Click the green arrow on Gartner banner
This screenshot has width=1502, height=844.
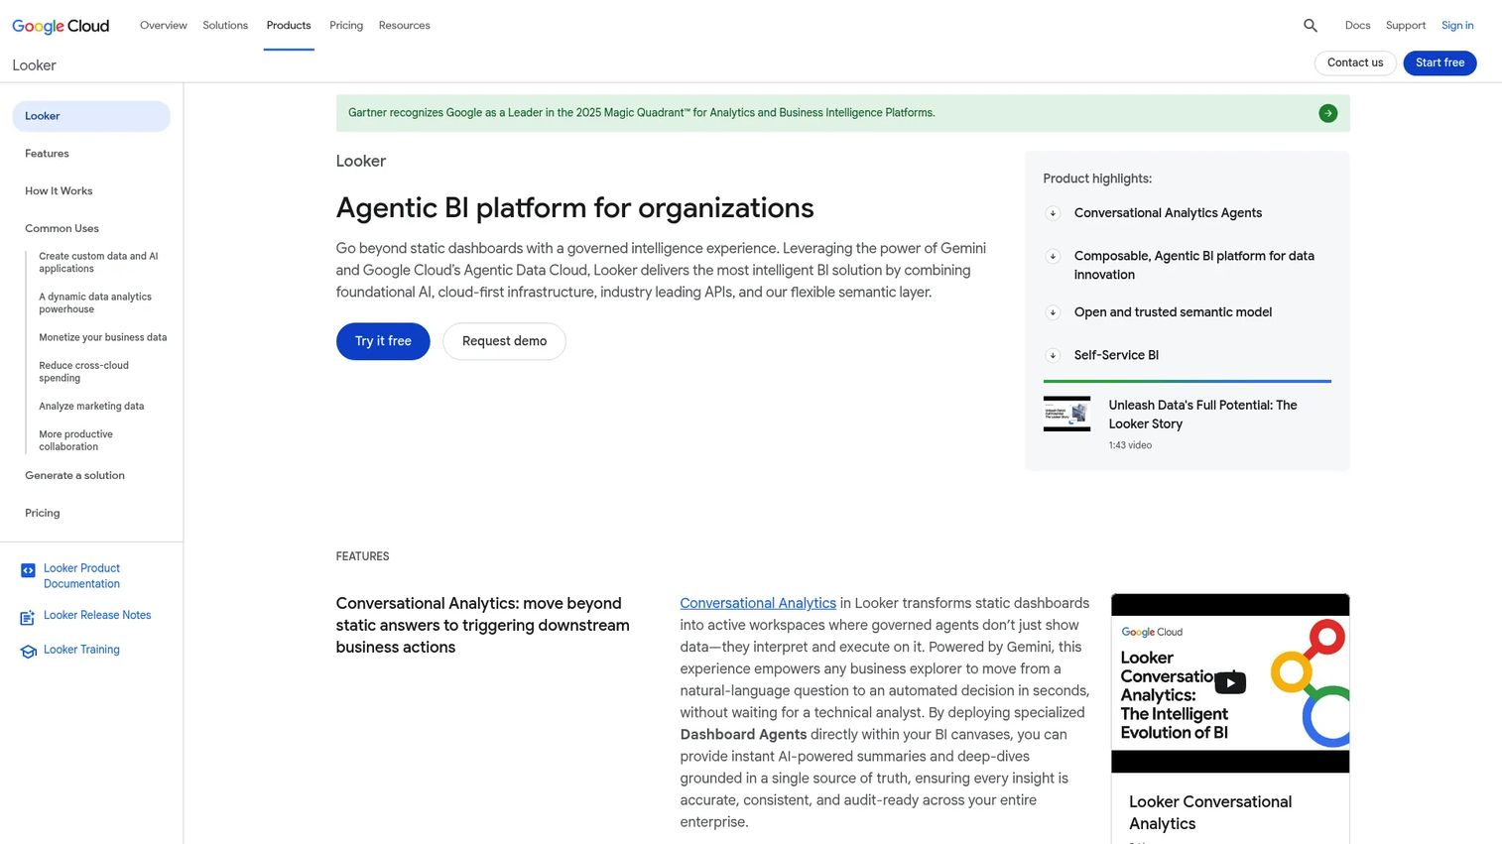1327,113
